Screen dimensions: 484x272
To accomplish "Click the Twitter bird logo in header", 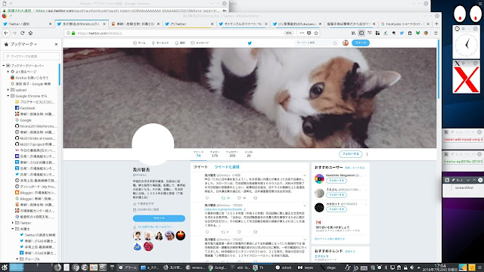I will 250,43.
